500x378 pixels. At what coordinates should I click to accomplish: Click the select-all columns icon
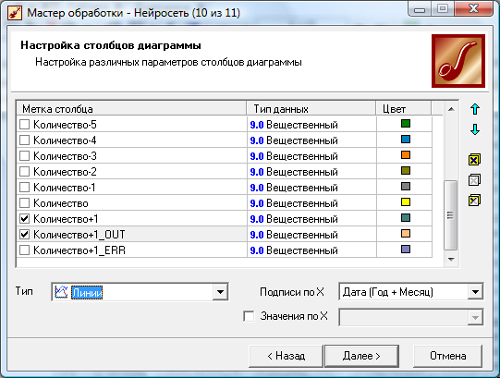point(474,160)
